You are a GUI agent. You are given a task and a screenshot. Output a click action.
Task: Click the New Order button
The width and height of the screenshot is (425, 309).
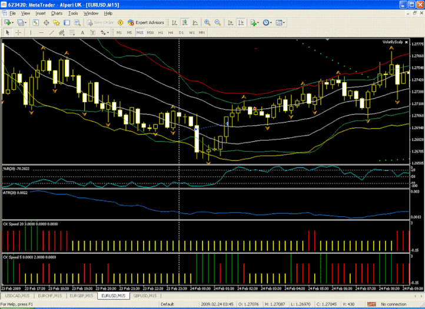[x=100, y=23]
